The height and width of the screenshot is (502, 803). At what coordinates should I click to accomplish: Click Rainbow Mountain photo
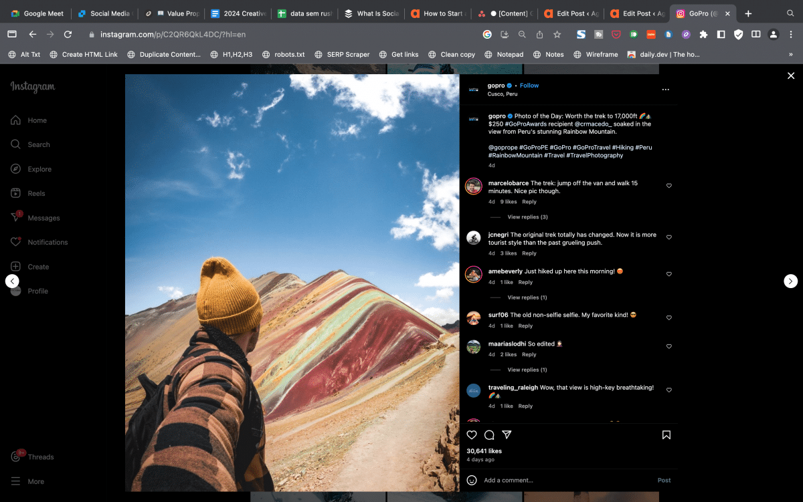point(292,283)
